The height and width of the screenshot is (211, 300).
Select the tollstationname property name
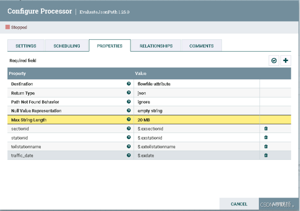pos(26,147)
